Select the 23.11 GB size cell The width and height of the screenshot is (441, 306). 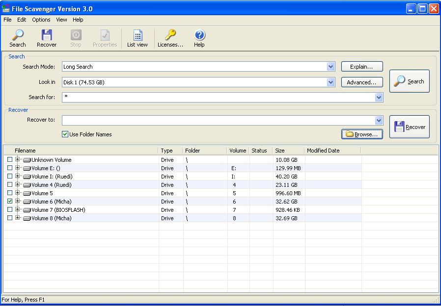pyautogui.click(x=289, y=185)
